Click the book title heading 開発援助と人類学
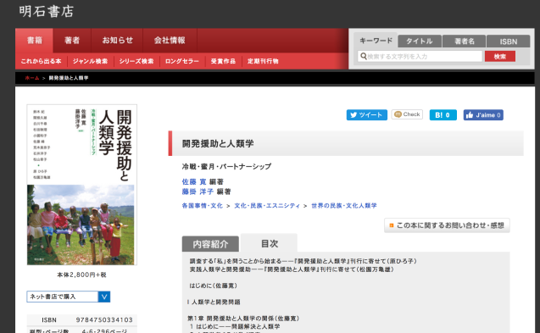The width and height of the screenshot is (540, 333). click(218, 143)
